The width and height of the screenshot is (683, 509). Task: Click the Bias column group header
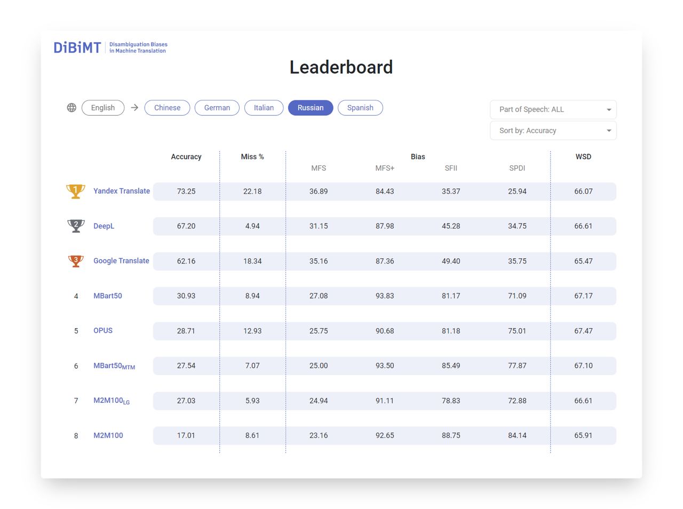(418, 157)
